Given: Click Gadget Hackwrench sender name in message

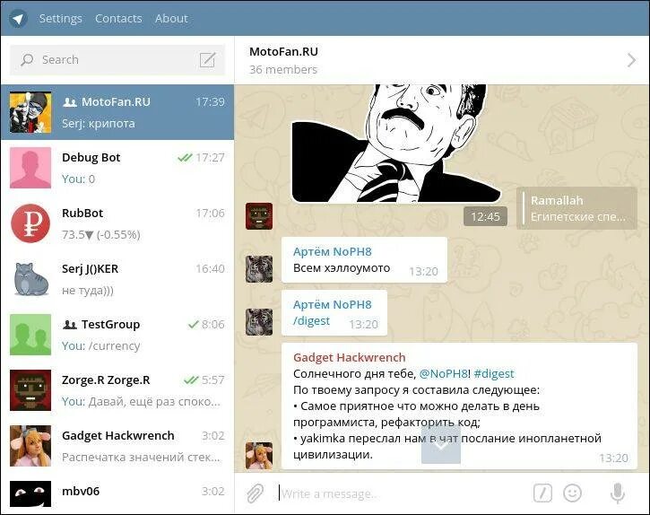Looking at the screenshot, I should (349, 357).
